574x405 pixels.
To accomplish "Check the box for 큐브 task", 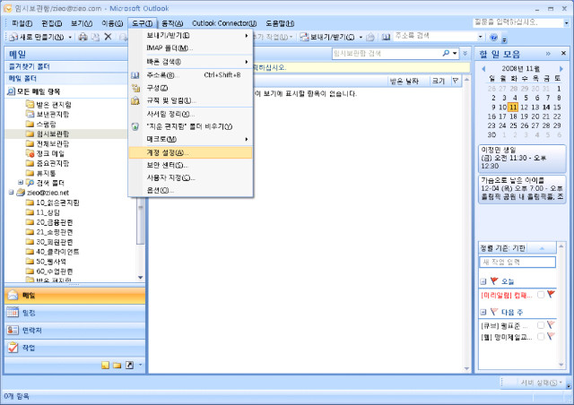I will [x=540, y=325].
